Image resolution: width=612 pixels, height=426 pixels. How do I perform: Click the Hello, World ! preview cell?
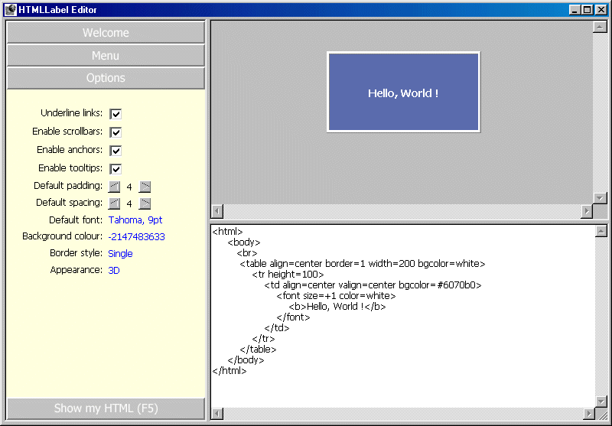point(403,92)
